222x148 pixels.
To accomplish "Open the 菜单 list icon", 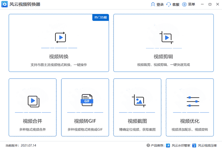I will 184,4.
